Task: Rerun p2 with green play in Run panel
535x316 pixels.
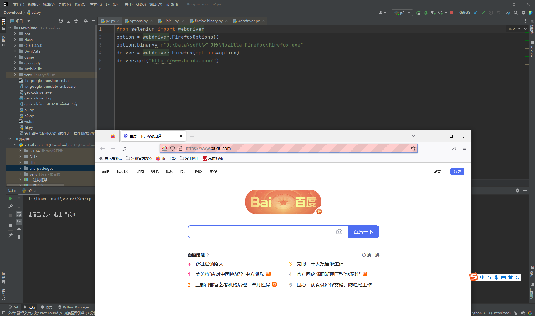Action: pyautogui.click(x=11, y=199)
